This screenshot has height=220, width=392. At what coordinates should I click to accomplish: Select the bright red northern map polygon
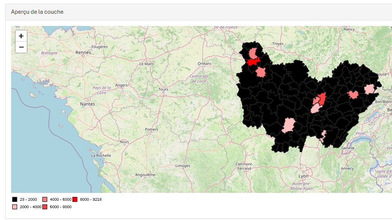coord(253,62)
